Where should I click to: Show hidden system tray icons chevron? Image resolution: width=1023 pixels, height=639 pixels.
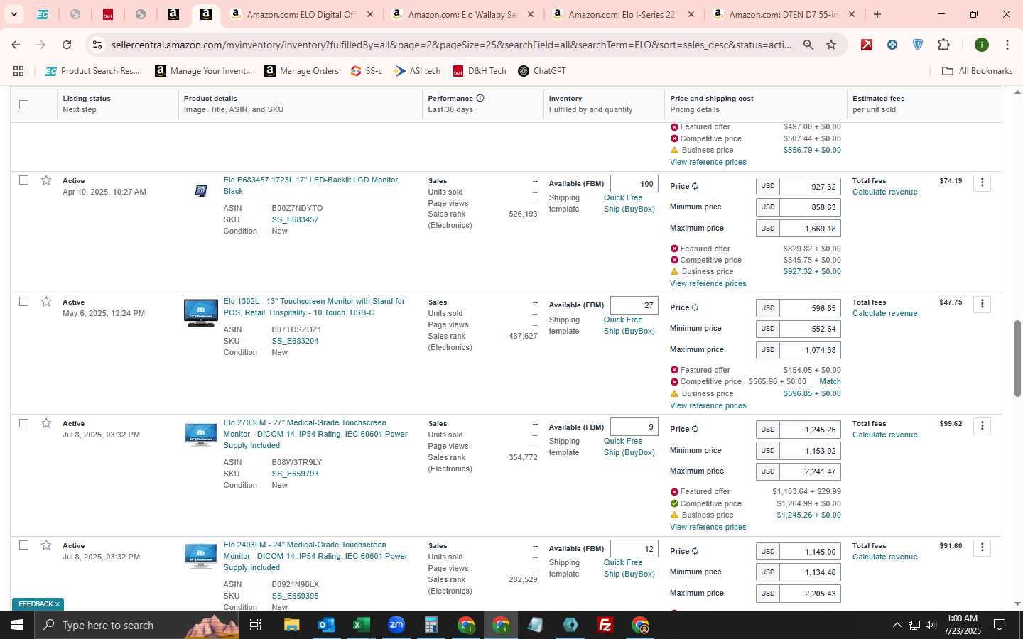(x=897, y=625)
